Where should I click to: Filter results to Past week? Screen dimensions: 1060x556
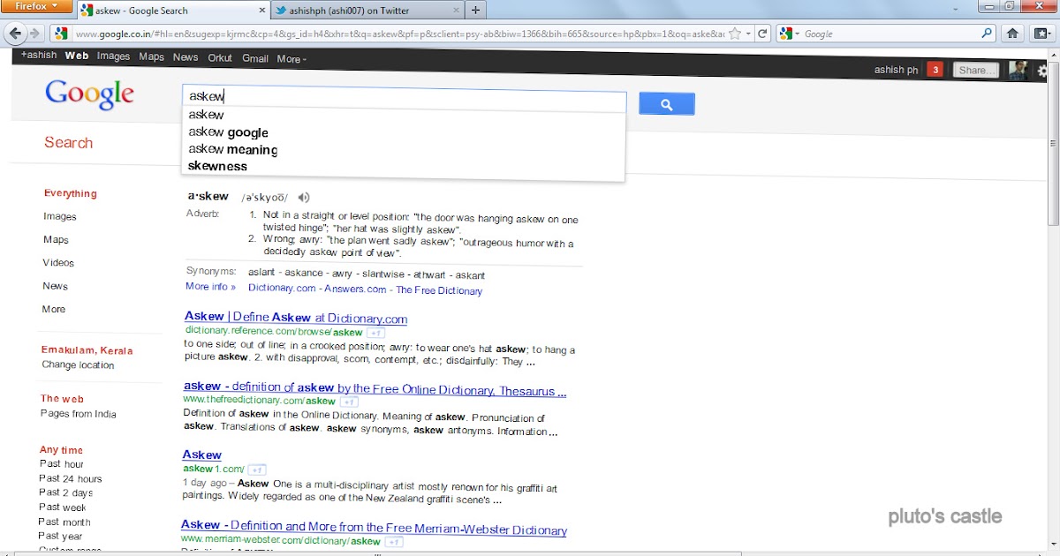tap(62, 507)
